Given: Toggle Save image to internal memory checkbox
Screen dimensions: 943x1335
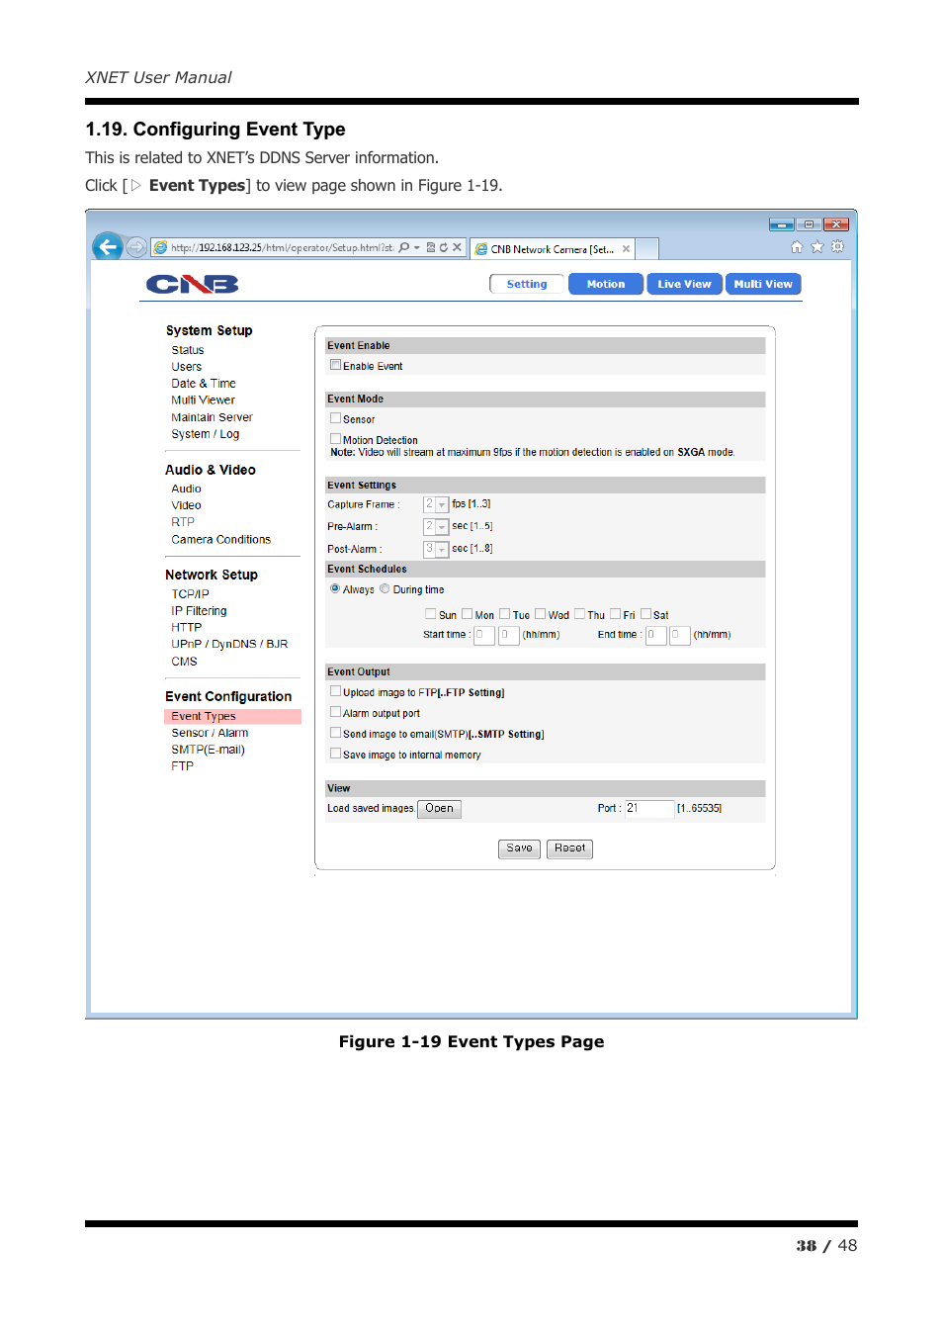Looking at the screenshot, I should [x=335, y=754].
